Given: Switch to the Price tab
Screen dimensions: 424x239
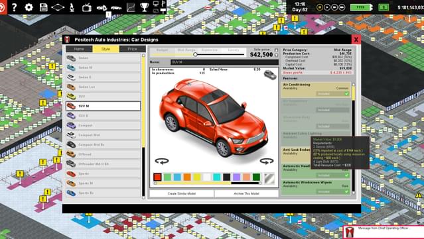Looking at the screenshot, I should [132, 49].
